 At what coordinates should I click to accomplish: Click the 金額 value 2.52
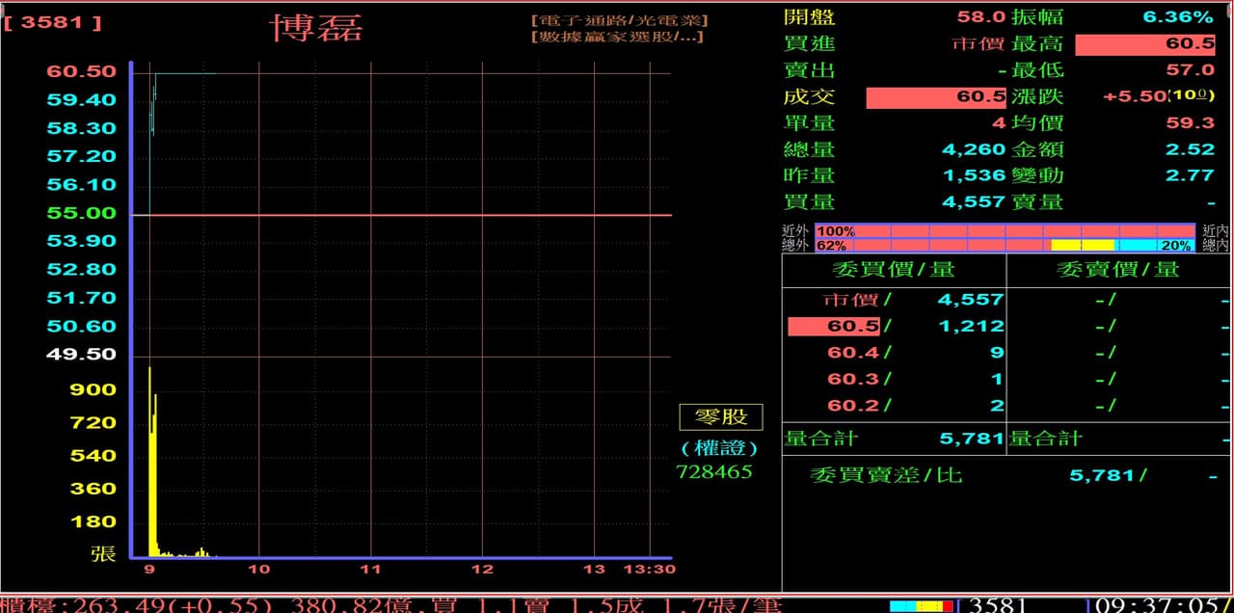pyautogui.click(x=1191, y=149)
